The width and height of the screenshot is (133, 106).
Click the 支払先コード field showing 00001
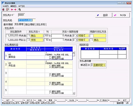[21, 15]
